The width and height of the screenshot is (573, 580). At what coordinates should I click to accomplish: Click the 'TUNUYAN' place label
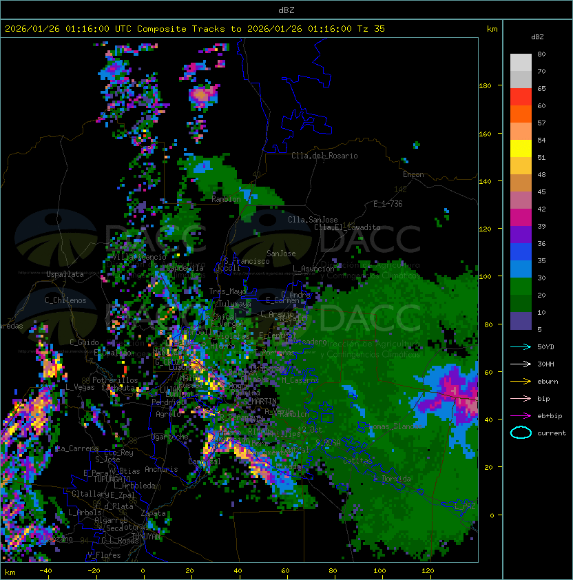(x=146, y=537)
